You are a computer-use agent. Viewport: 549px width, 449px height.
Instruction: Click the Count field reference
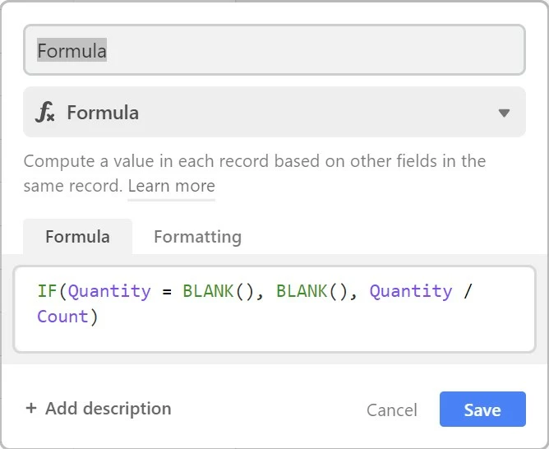pyautogui.click(x=62, y=317)
